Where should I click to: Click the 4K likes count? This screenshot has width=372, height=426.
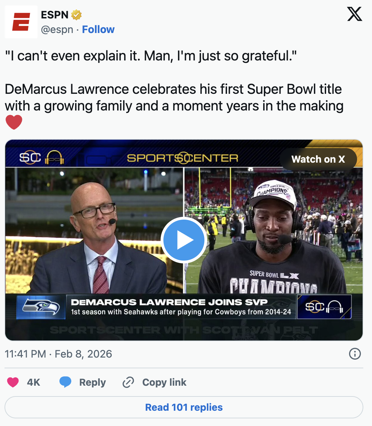tap(33, 382)
